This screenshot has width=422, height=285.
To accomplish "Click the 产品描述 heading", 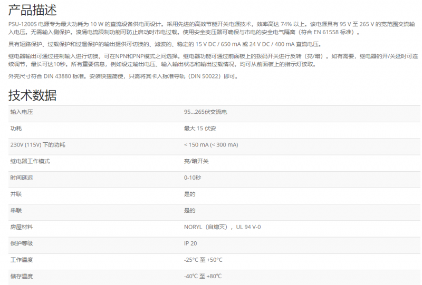I will (33, 10).
